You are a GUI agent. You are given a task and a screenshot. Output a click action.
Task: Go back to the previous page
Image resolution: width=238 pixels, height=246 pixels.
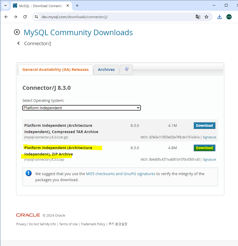pos(6,17)
